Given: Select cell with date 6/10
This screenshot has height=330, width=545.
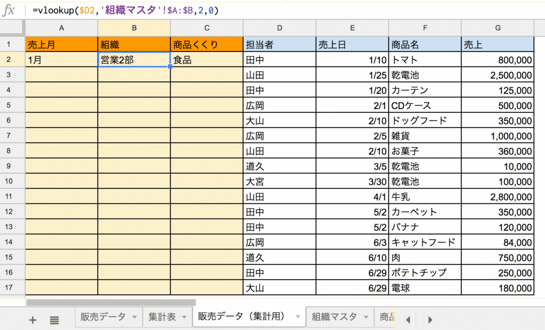Looking at the screenshot, I should 352,257.
